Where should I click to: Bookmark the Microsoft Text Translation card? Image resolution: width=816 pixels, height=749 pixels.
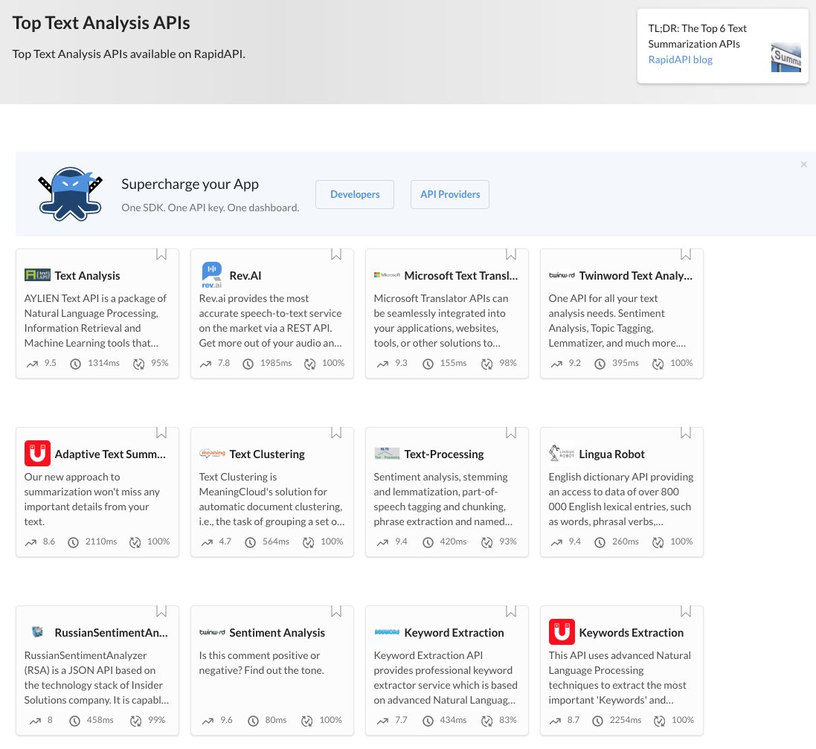click(x=511, y=254)
